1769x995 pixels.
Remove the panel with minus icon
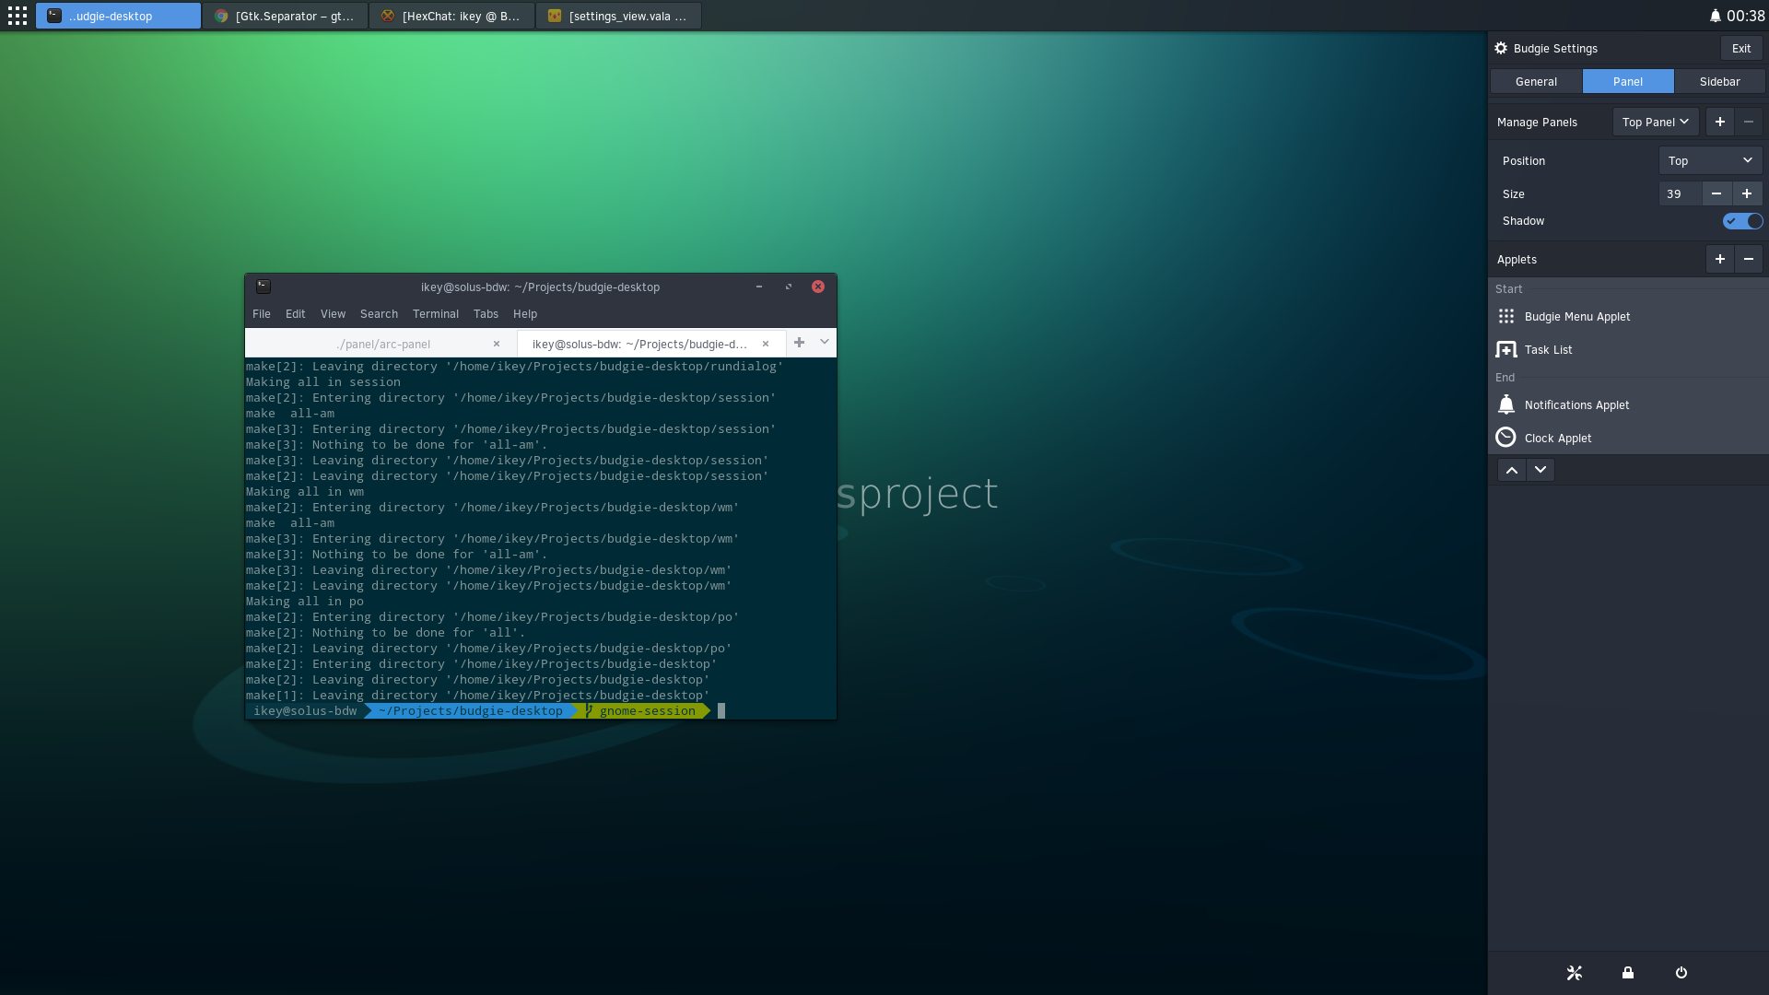[1748, 122]
